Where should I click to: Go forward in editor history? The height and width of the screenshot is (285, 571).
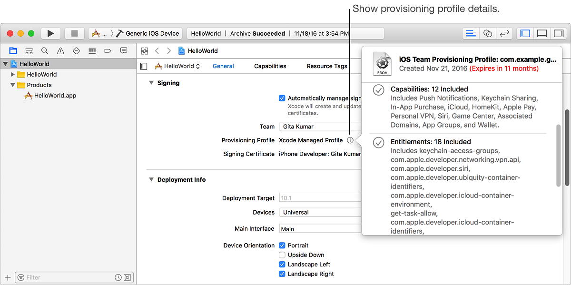coord(168,50)
